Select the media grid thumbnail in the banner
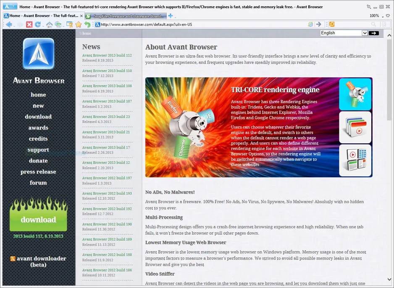Image resolution: width=394 pixels, height=288 pixels. coord(355,160)
